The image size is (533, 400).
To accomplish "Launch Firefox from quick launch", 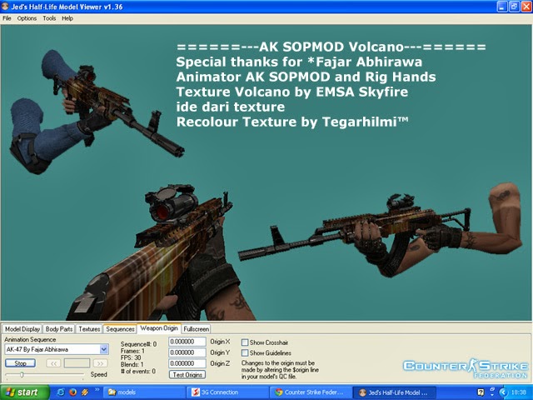I will [x=72, y=392].
